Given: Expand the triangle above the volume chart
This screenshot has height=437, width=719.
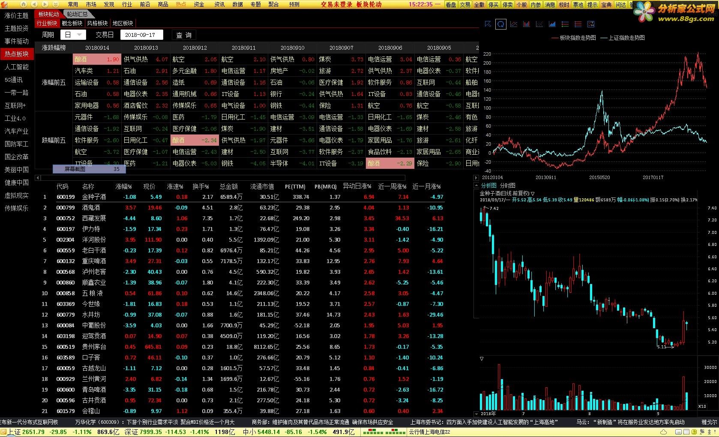Looking at the screenshot, I should click(482, 359).
